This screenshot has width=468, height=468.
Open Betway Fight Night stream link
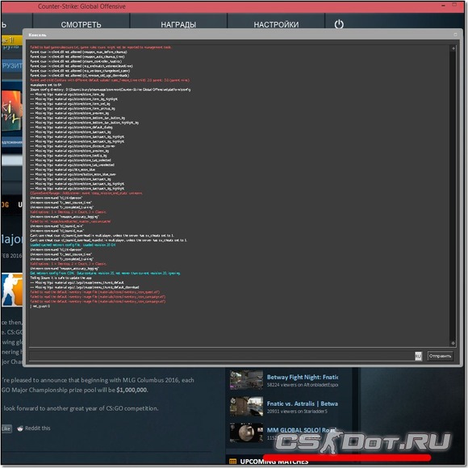click(x=303, y=378)
